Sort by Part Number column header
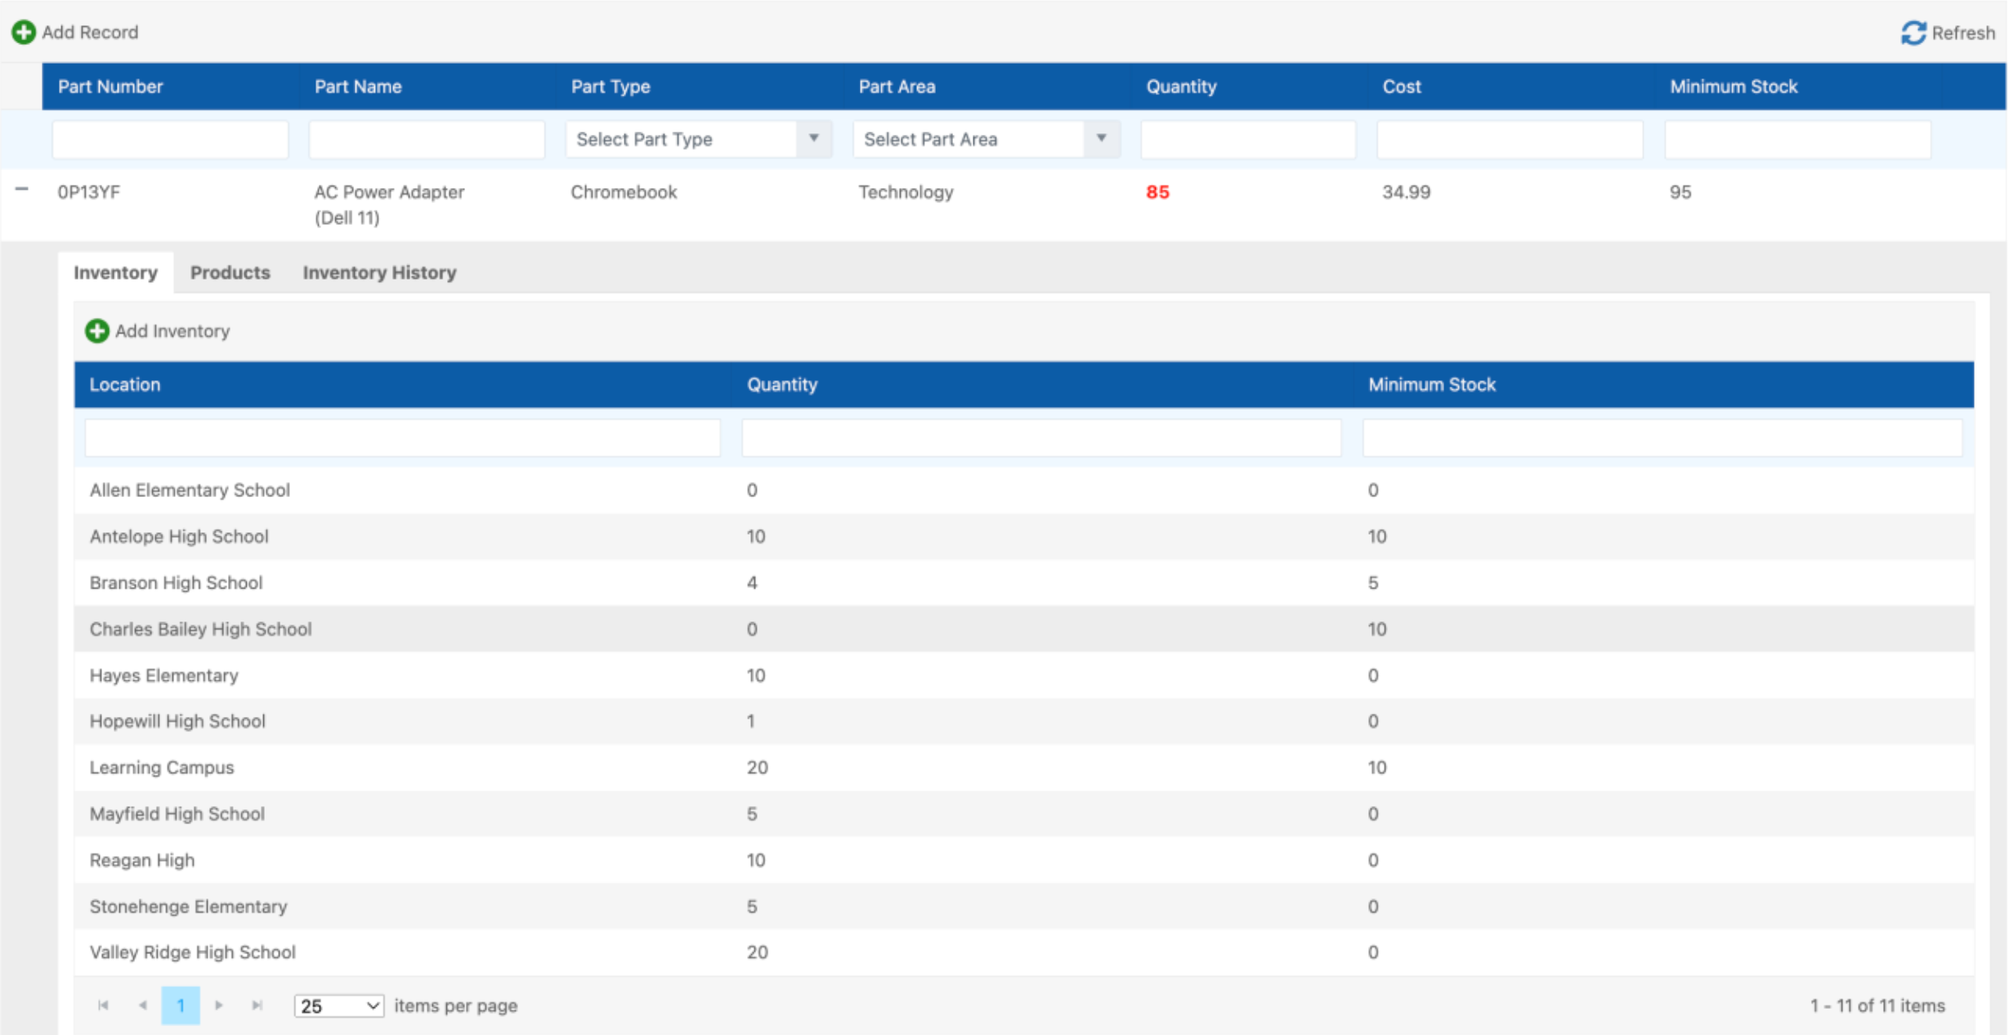Screen dimensions: 2009x1035 click(110, 87)
